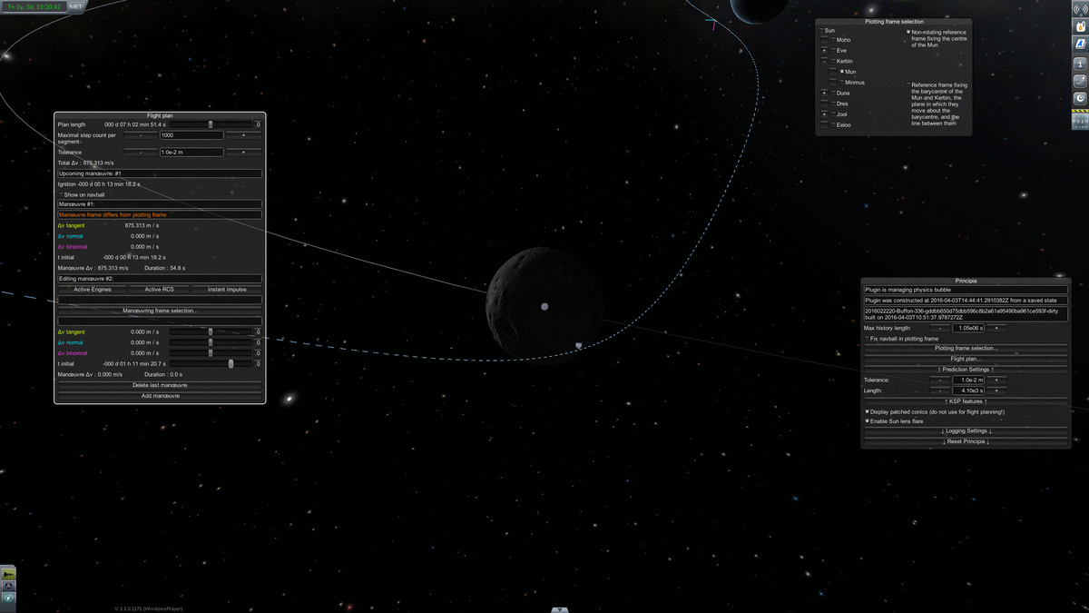Reset t initial slider with 0 button
Viewport: 1089px width, 613px height.
[258, 364]
